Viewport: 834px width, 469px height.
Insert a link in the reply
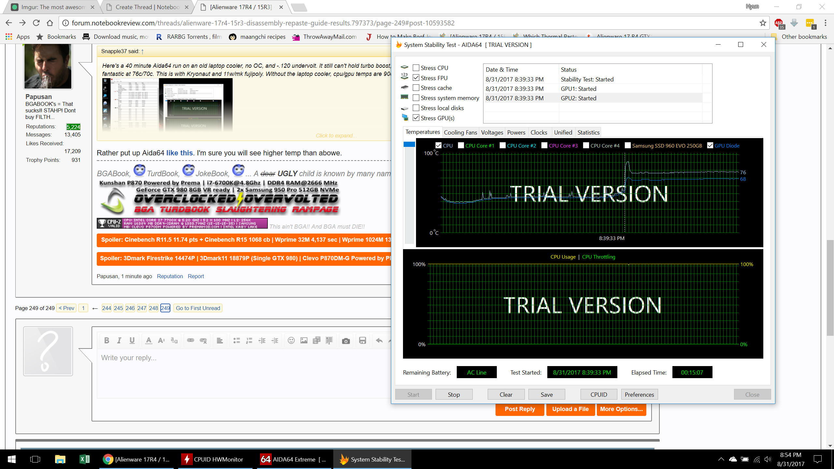pos(191,340)
